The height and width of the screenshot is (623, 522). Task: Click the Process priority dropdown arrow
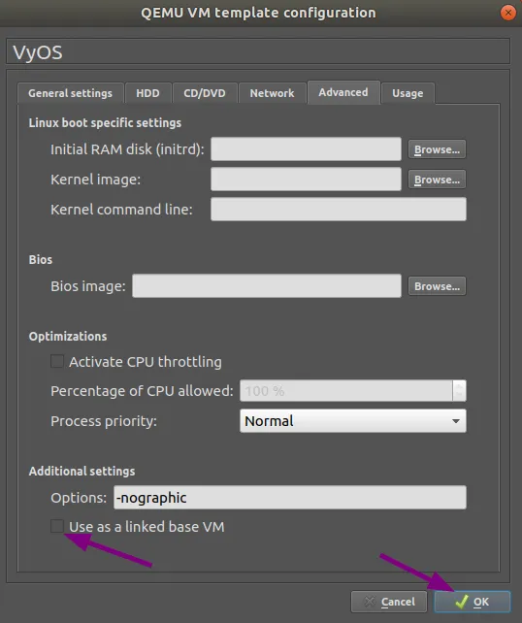coord(456,421)
